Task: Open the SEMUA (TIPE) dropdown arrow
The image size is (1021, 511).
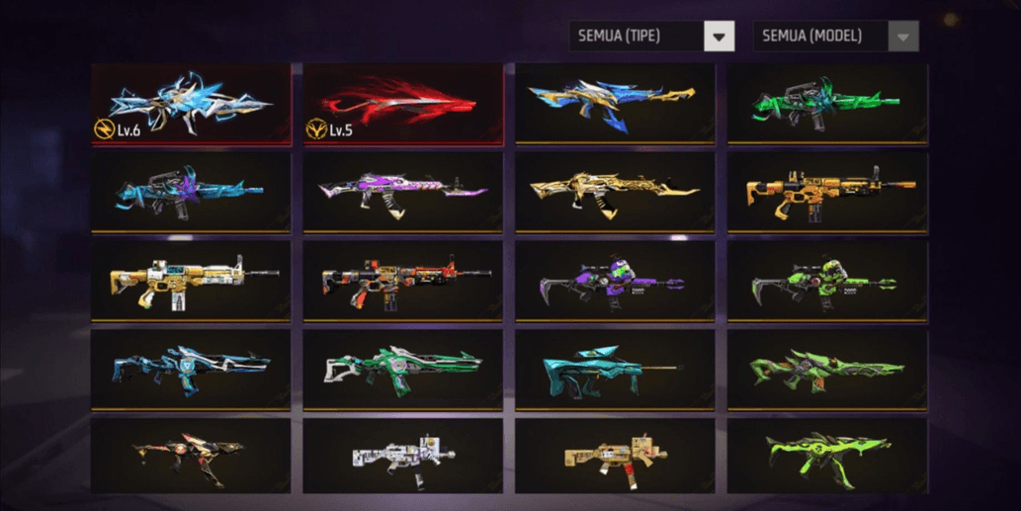Action: [x=719, y=37]
